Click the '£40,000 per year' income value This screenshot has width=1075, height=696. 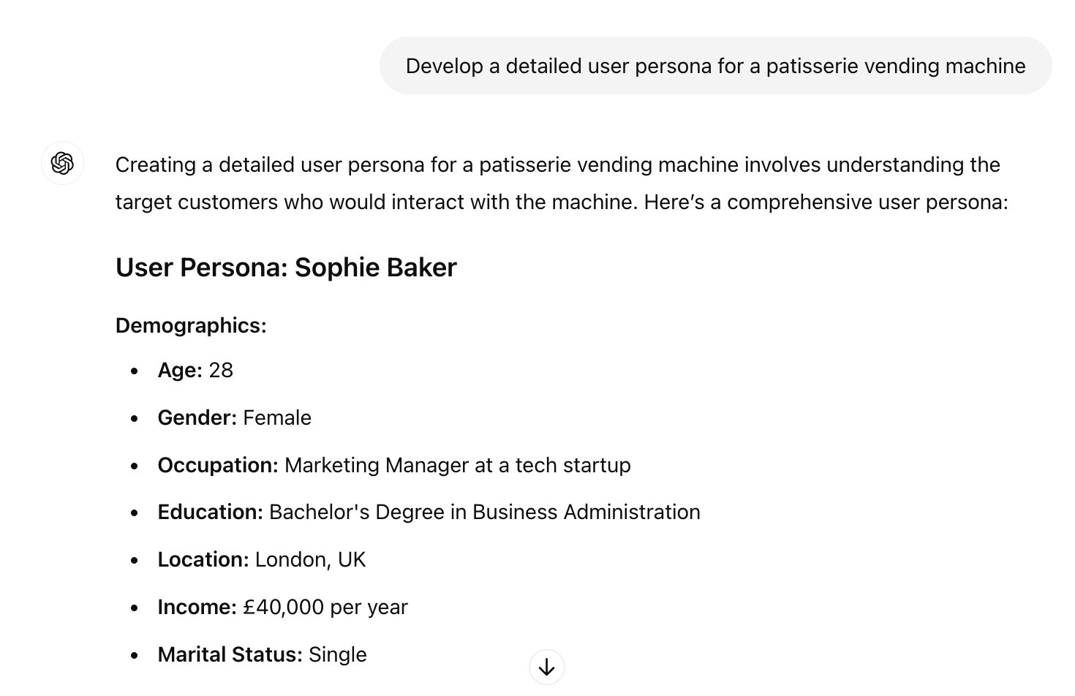[325, 608]
